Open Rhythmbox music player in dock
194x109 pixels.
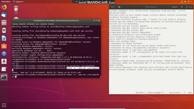click(4, 30)
